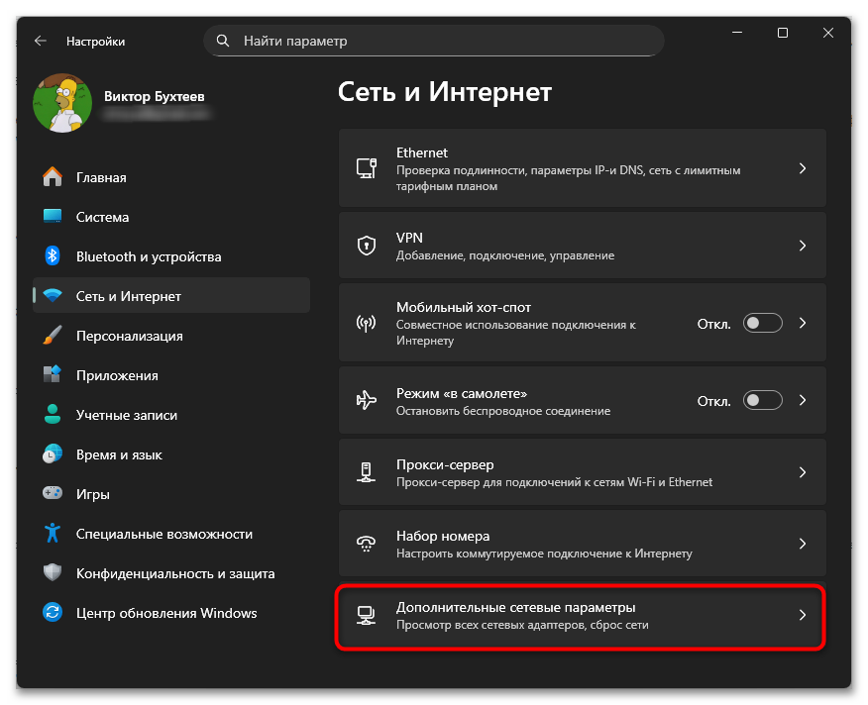Click the Персонализация paintbrush icon
868x705 pixels.
(x=54, y=336)
